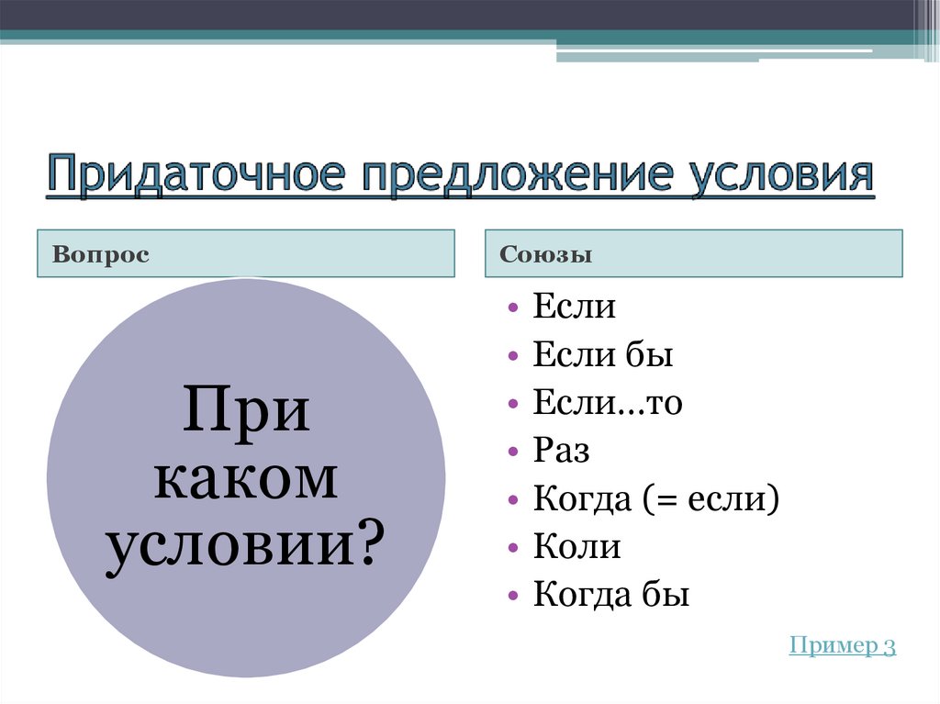Click the underline beneath the slide title
The height and width of the screenshot is (704, 940).
click(x=459, y=195)
